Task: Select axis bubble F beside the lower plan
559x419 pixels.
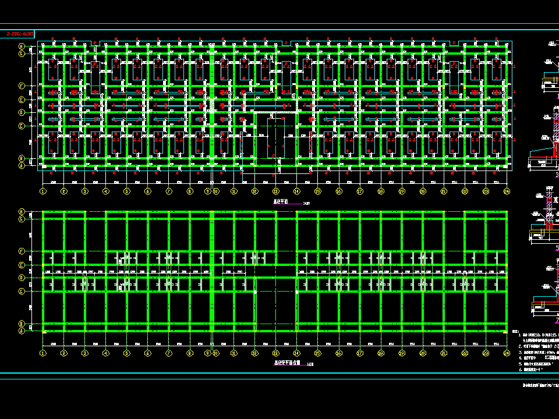Action: (22, 251)
